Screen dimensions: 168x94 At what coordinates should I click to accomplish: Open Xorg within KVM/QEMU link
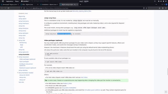coord(69,88)
